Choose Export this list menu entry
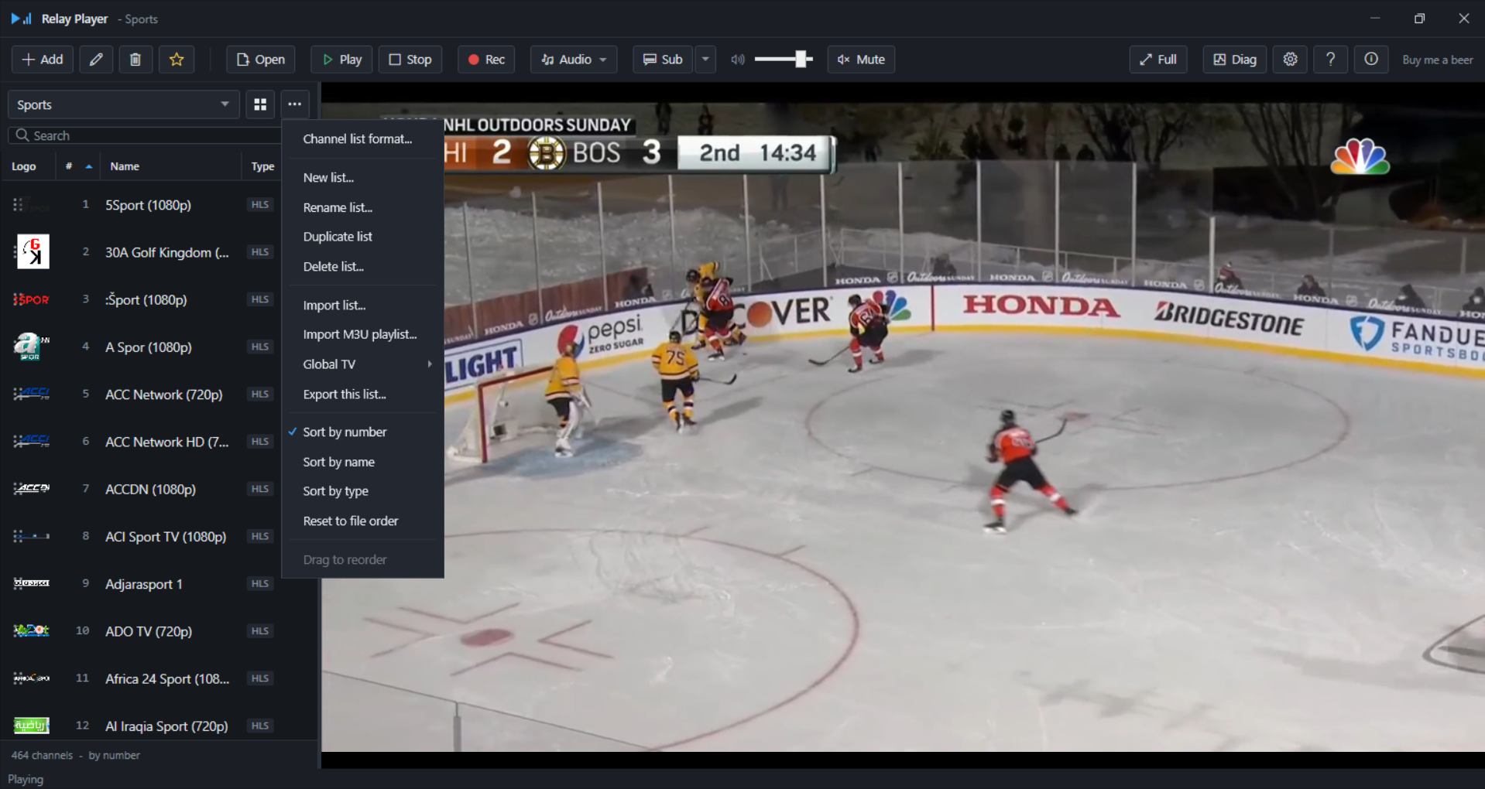Screen dimensions: 1485x789 tap(362, 394)
